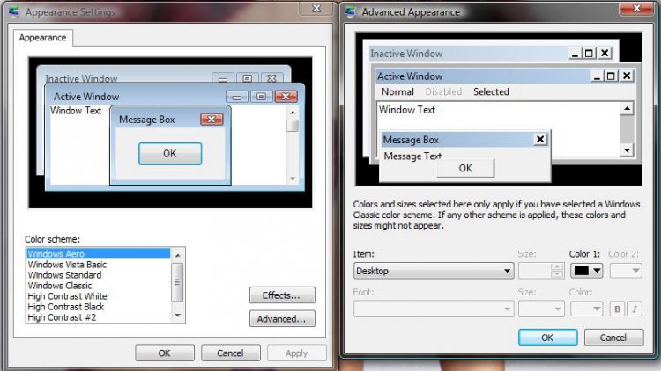Click Aero preview Inactive Window close icon

pyautogui.click(x=272, y=78)
